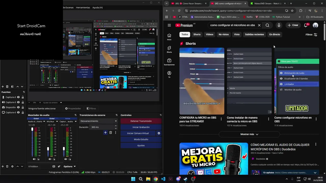Open the MEJORA GRATIS TU MICRO video thumbnail
This screenshot has height=183, width=326.
click(214, 159)
